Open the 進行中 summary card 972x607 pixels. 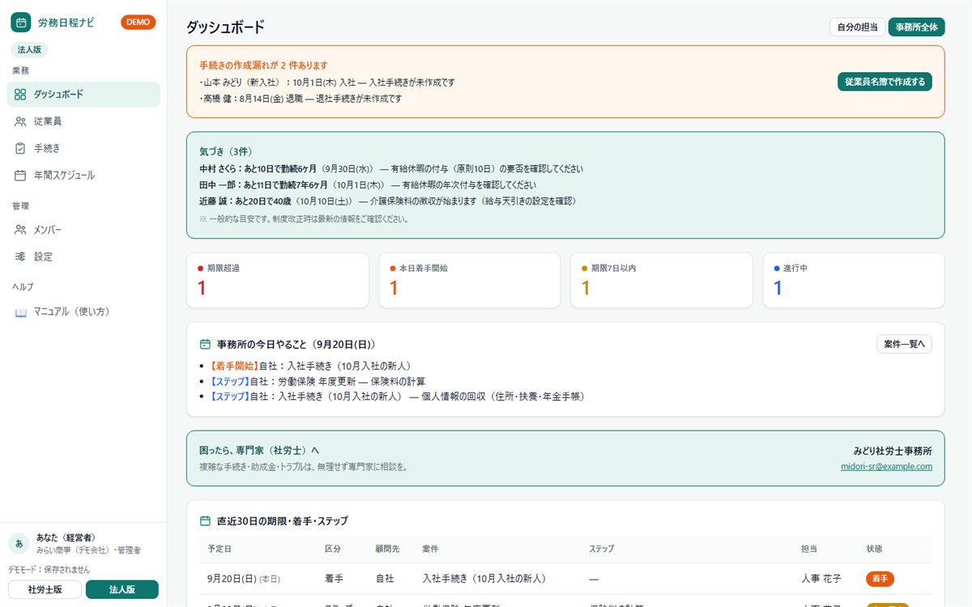854,280
